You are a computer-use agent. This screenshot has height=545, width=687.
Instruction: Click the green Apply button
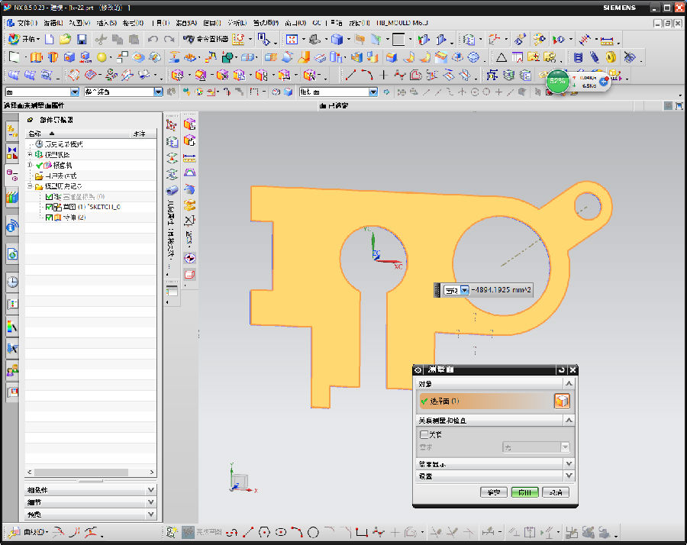point(525,492)
